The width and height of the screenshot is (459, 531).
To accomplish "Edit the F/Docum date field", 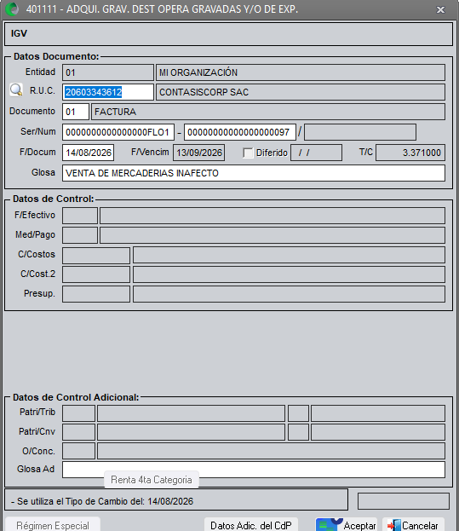I will point(89,153).
